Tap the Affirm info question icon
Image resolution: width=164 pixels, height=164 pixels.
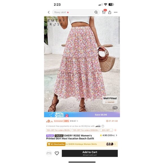[x=103, y=126]
